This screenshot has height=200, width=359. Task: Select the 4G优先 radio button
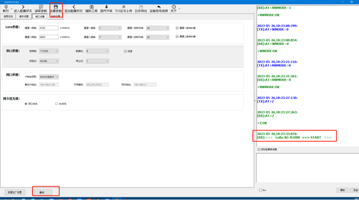click(x=56, y=104)
